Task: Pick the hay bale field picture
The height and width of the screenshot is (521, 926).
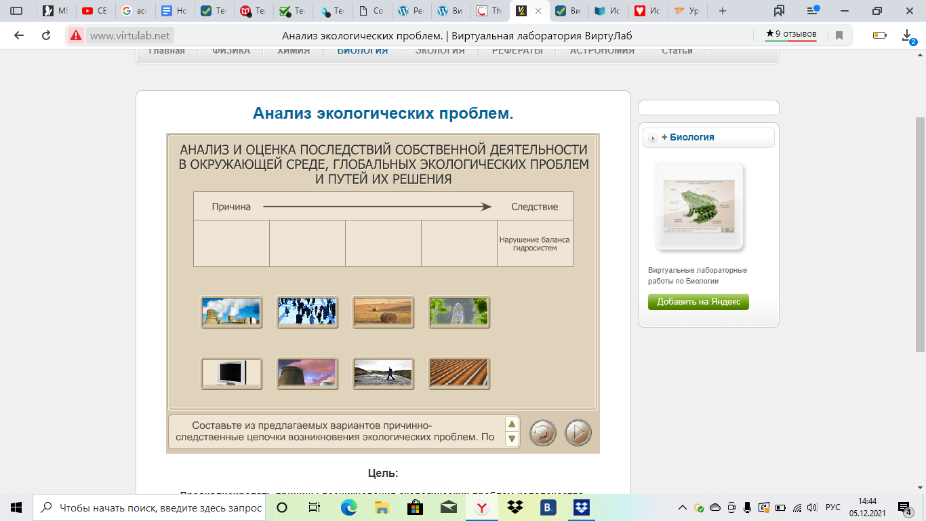Action: pyautogui.click(x=383, y=312)
